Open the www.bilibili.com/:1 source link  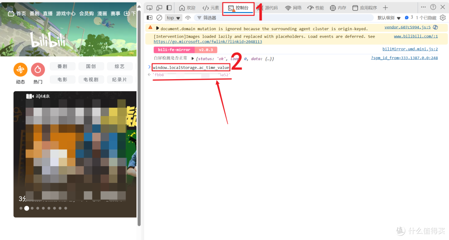point(416,36)
